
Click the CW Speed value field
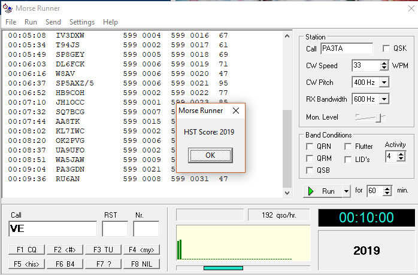point(366,66)
